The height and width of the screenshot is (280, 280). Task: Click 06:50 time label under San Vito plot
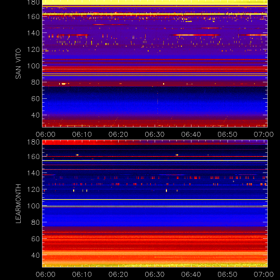pos(227,134)
